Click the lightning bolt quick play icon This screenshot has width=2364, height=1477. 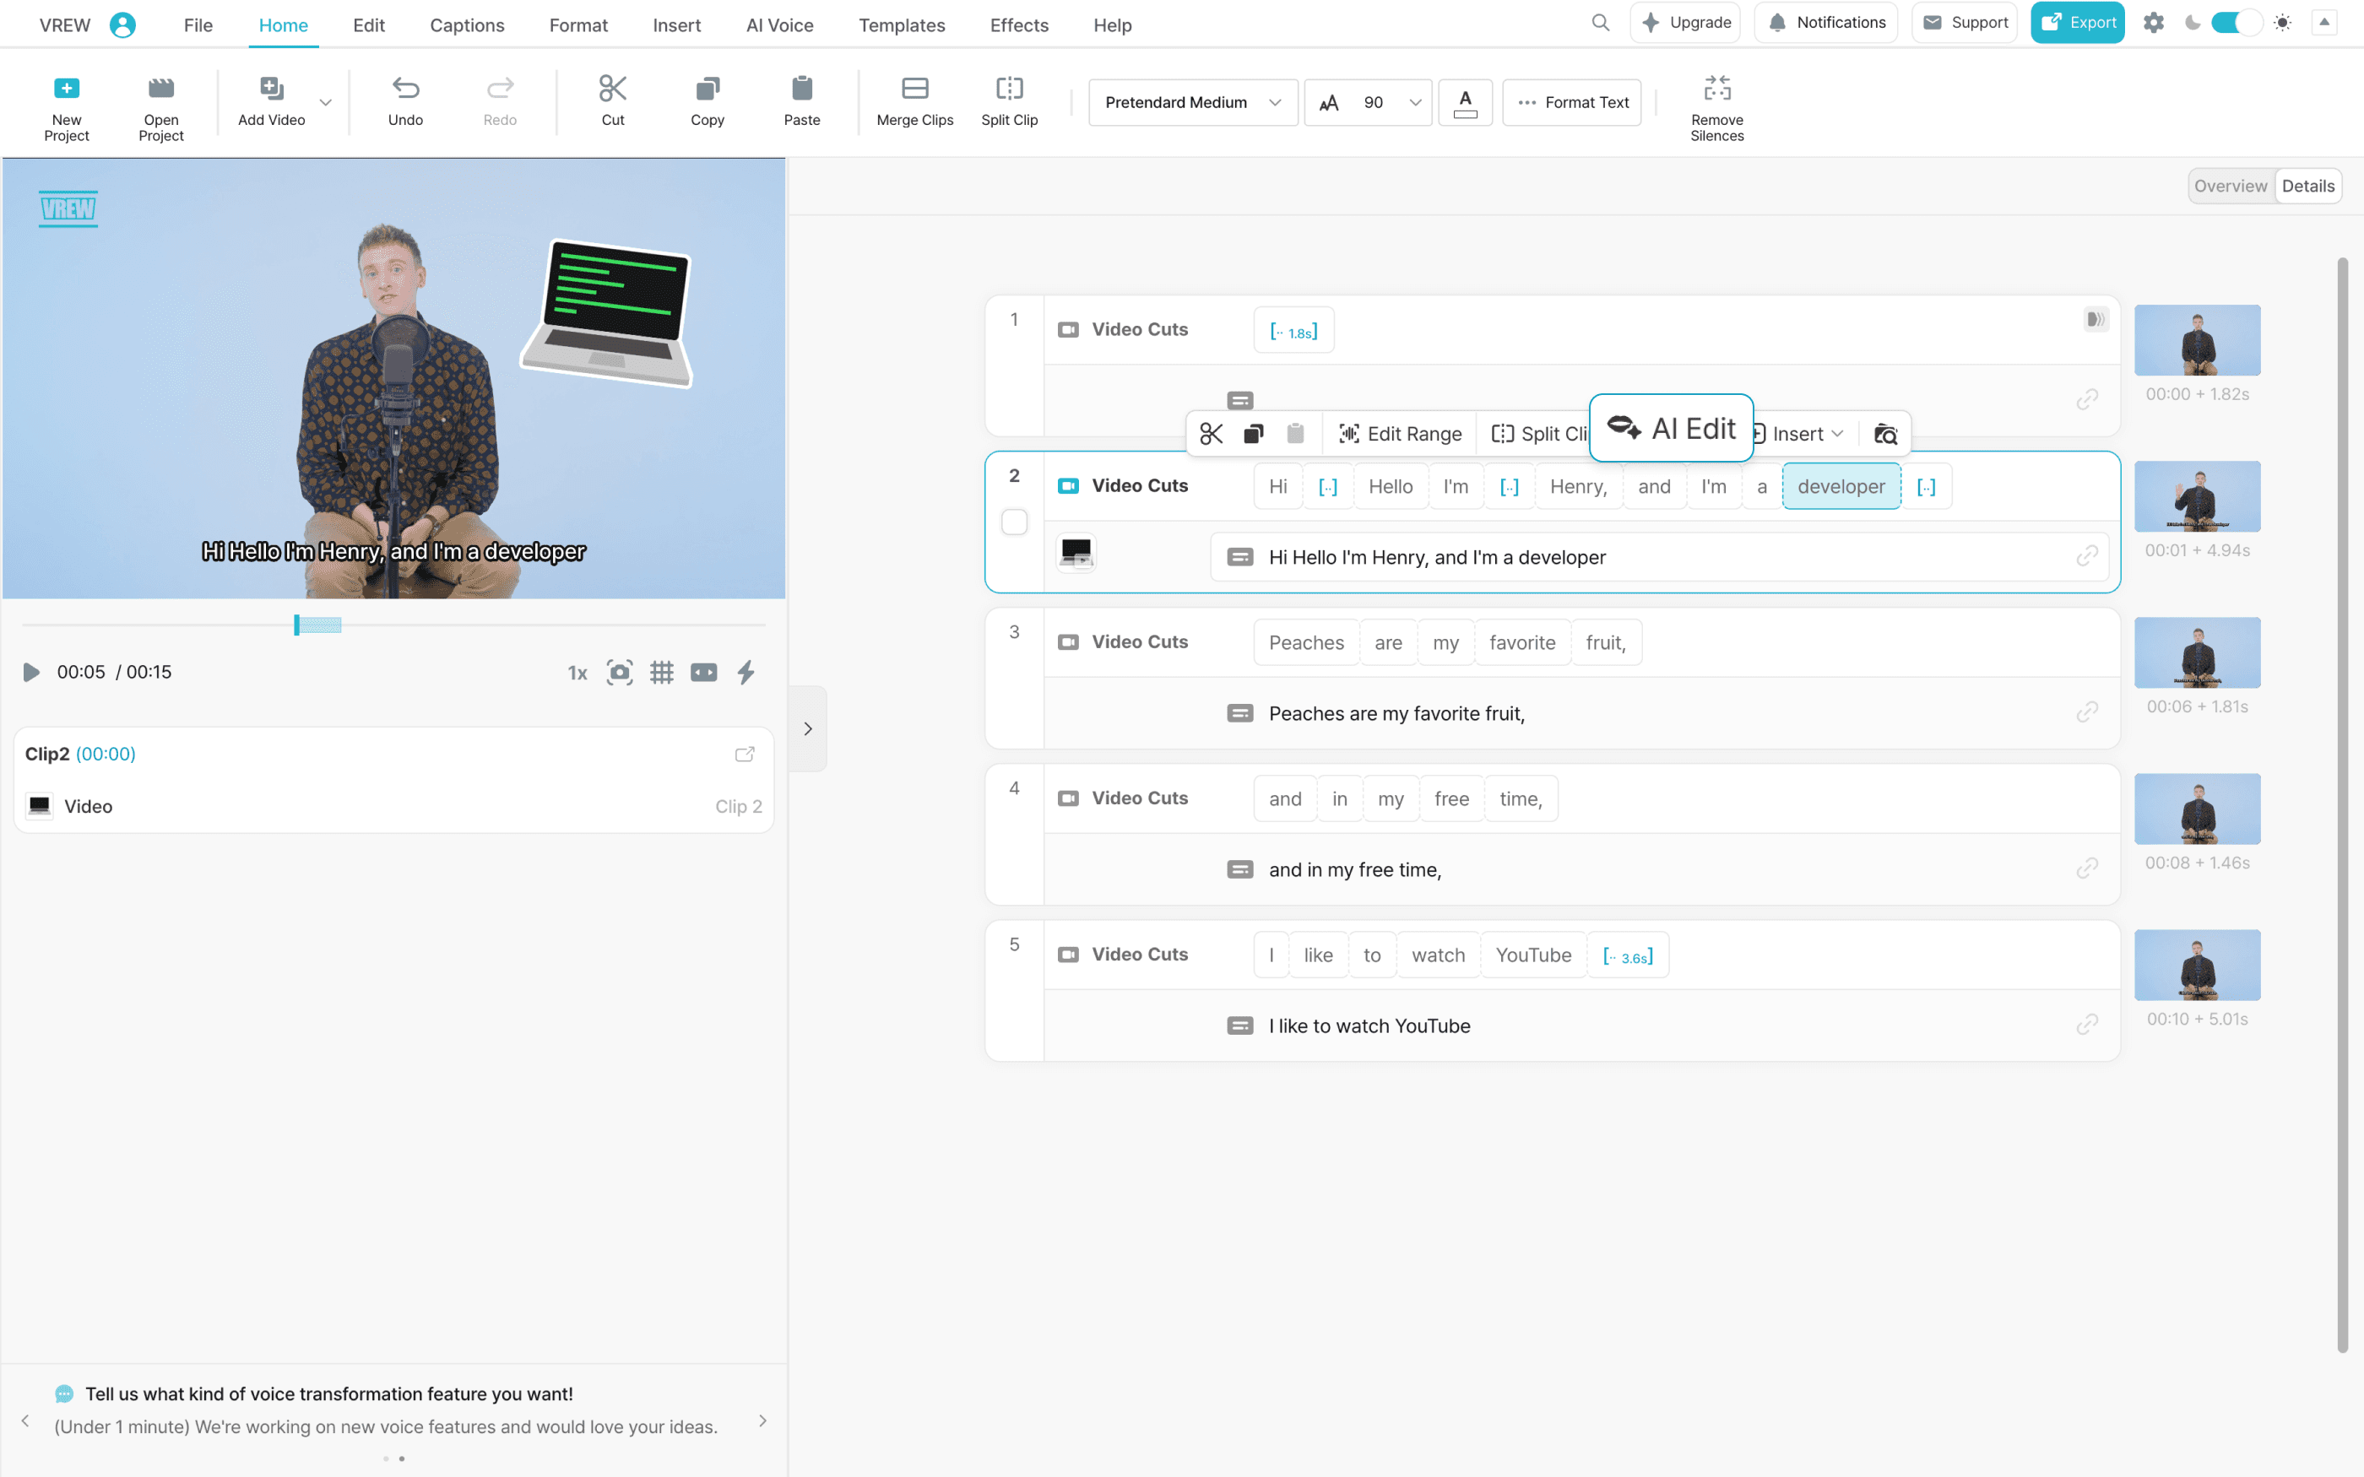(746, 672)
